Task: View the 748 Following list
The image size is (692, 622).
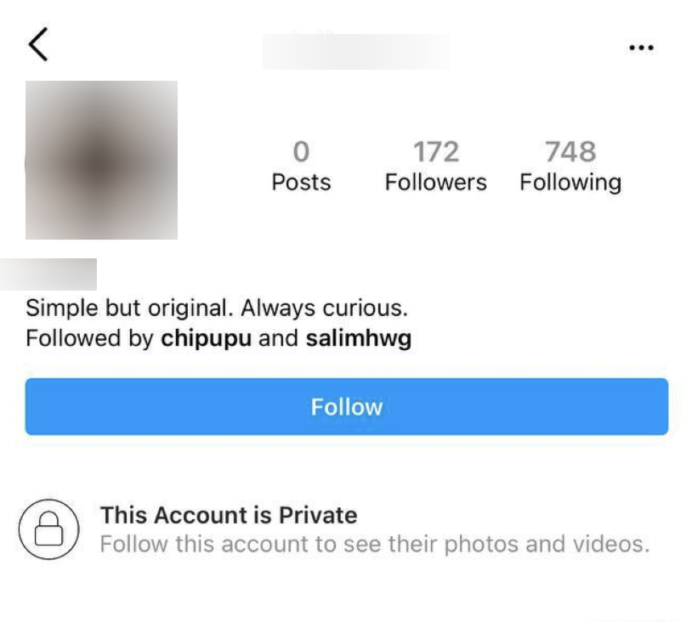Action: click(570, 166)
